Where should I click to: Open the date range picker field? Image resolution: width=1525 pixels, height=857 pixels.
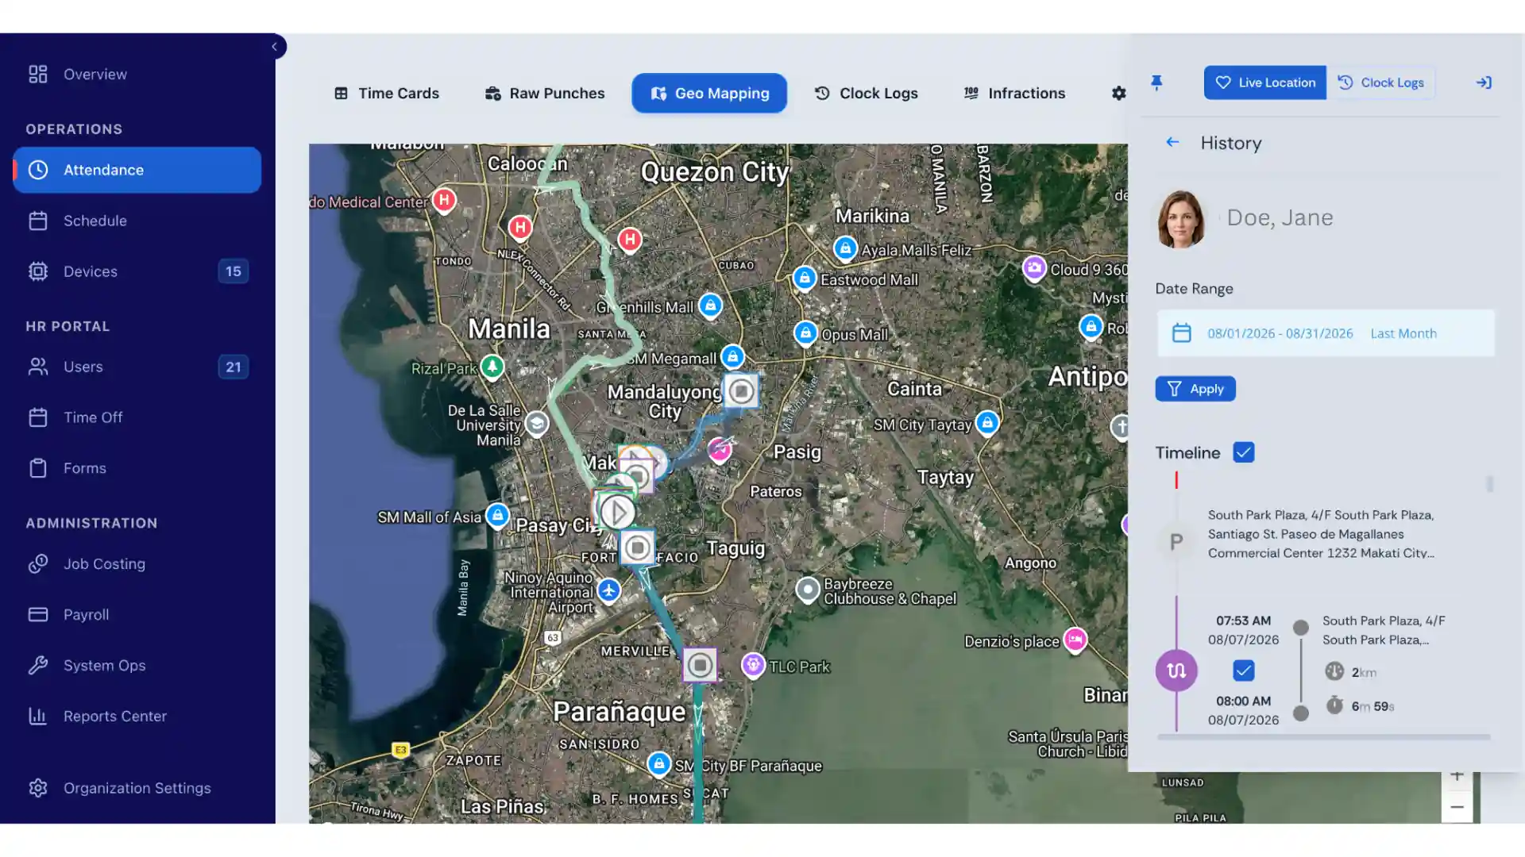1326,333
